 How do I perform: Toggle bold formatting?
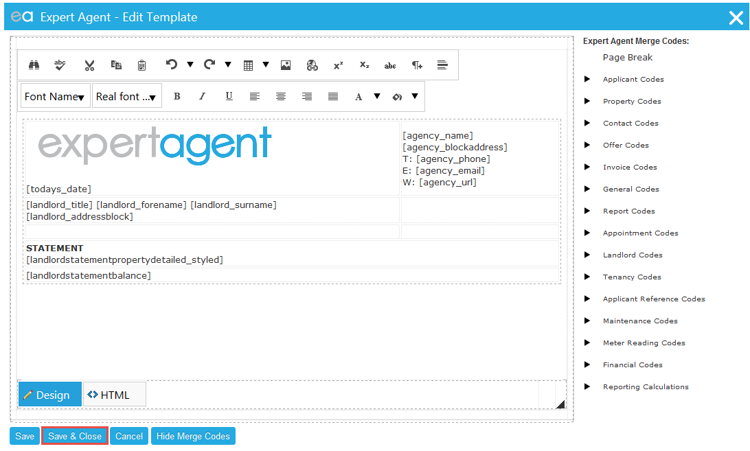(177, 96)
